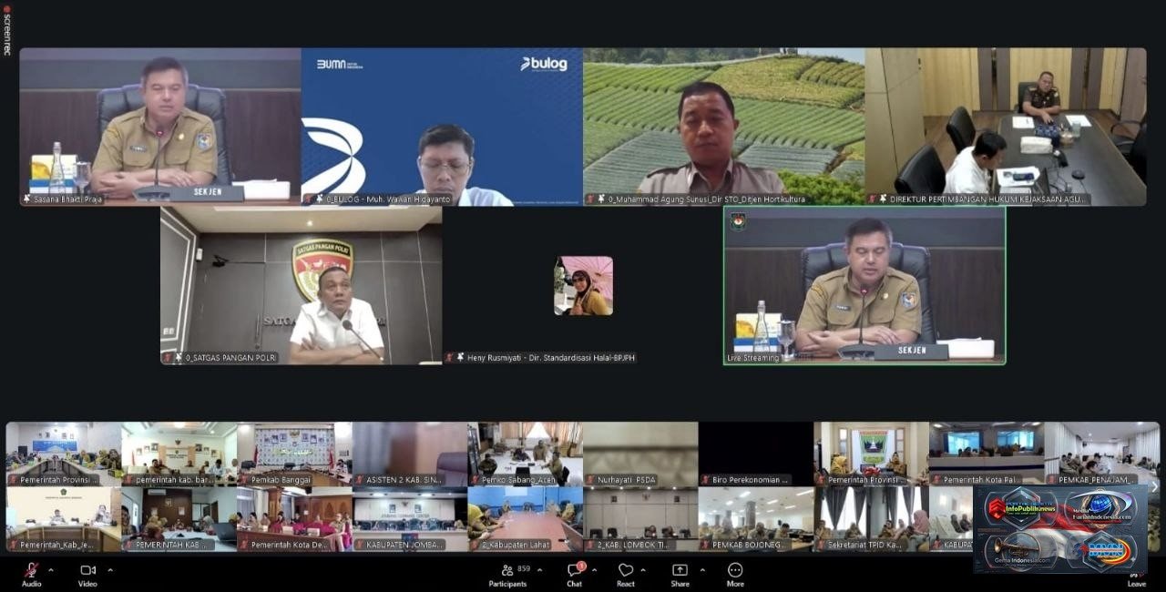Unmute the microphone with the Audio button
The height and width of the screenshot is (592, 1166).
[x=31, y=574]
